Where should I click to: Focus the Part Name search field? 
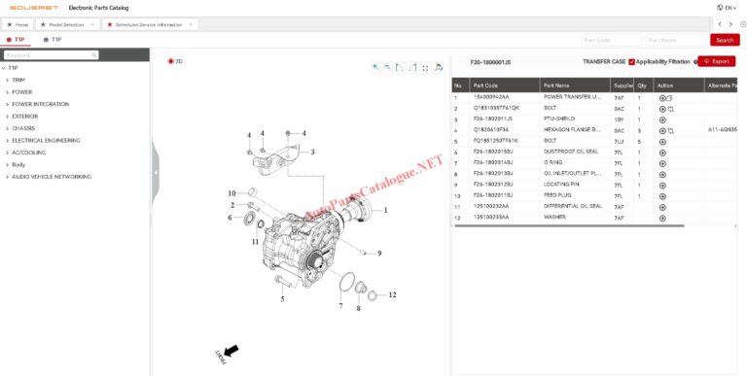(677, 40)
